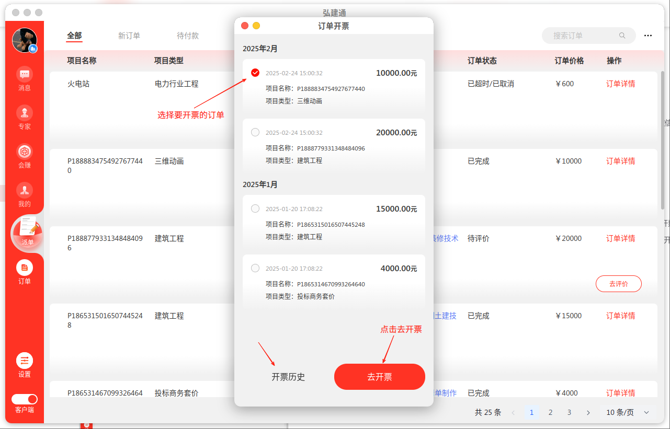Uncheck the selected 10000.00元 order
Image resolution: width=670 pixels, height=429 pixels.
click(x=255, y=73)
